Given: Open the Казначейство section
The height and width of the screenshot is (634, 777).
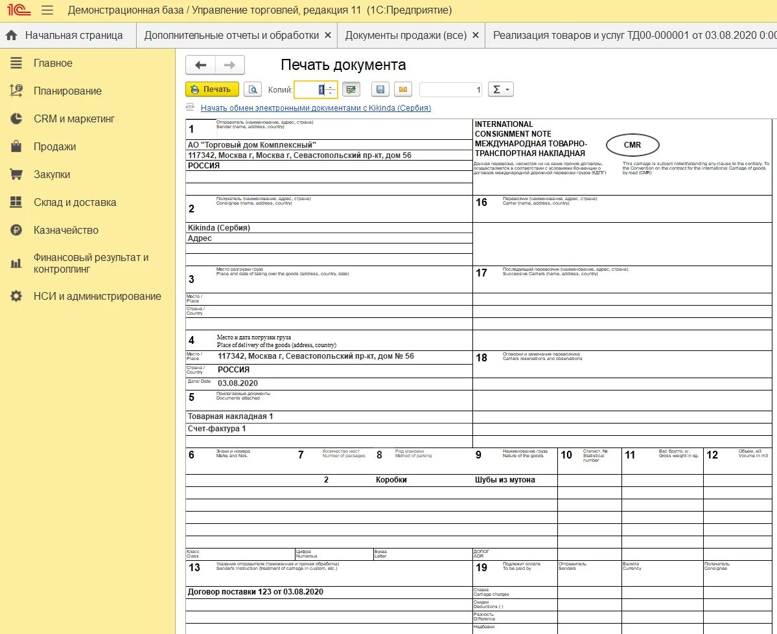Looking at the screenshot, I should (x=66, y=229).
